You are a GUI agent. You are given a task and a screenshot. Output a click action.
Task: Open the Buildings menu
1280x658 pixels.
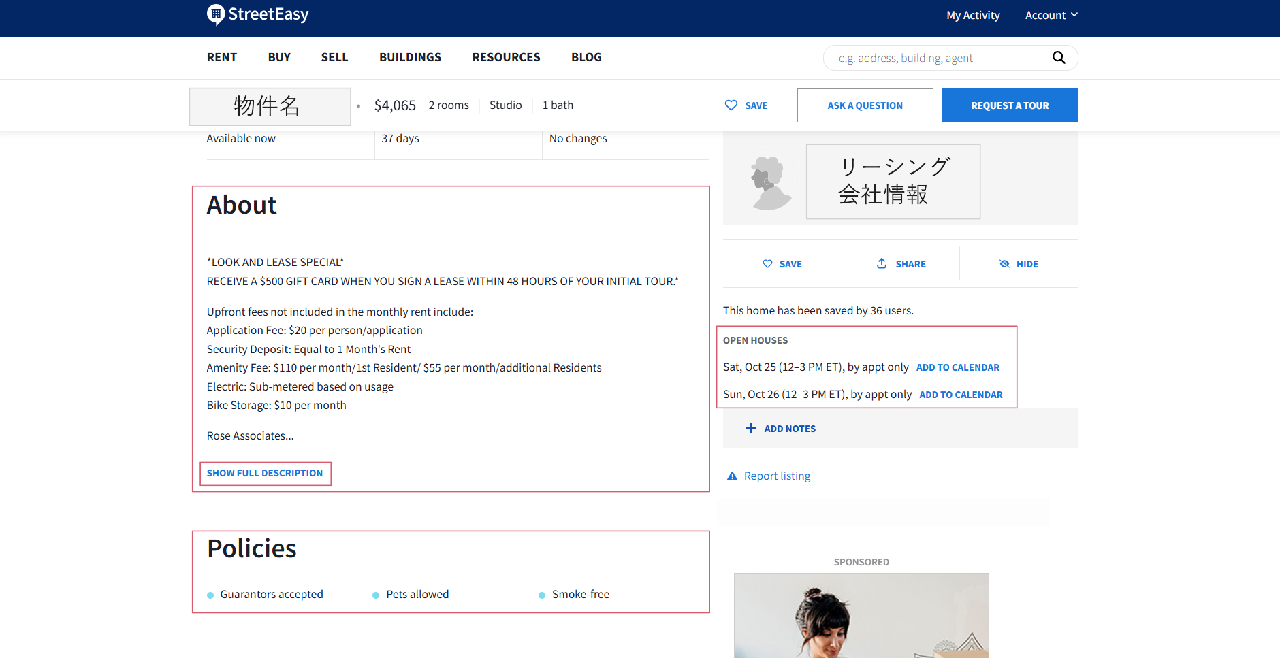click(410, 57)
